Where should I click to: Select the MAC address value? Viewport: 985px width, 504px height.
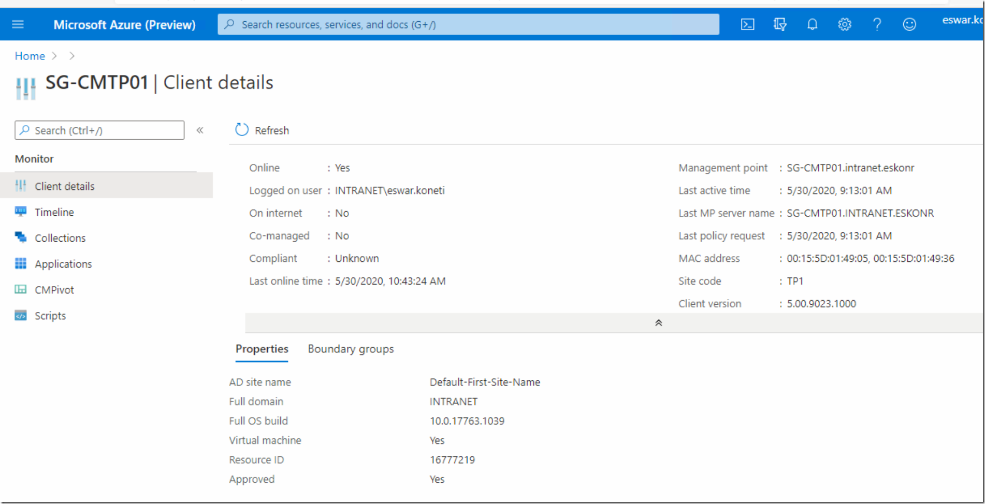tap(871, 258)
